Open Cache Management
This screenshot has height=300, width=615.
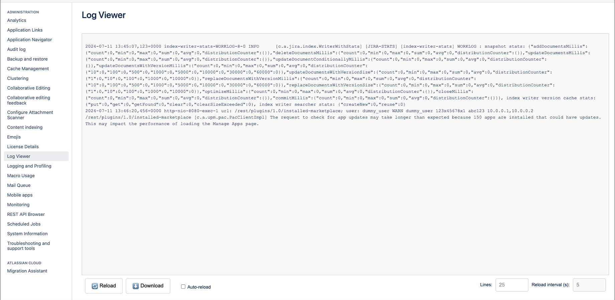click(28, 69)
